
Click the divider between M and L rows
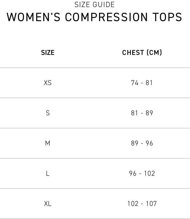[95, 158]
